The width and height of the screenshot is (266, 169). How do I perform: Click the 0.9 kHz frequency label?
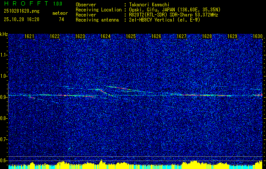[3, 97]
